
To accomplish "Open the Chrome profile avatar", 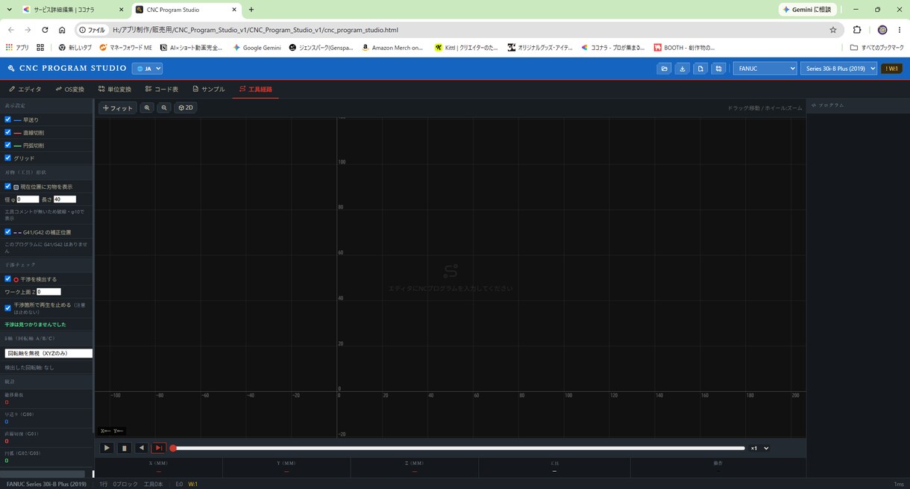I will pos(882,30).
